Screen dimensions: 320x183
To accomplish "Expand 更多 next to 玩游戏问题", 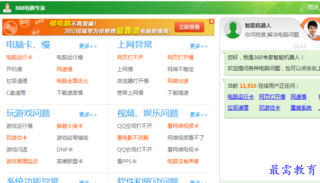I will point(88,115).
